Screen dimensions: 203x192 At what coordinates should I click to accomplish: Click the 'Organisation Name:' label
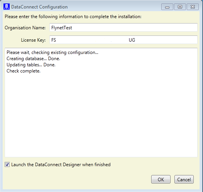[25, 28]
